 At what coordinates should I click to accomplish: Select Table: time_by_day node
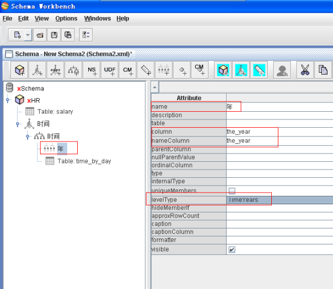click(x=84, y=161)
